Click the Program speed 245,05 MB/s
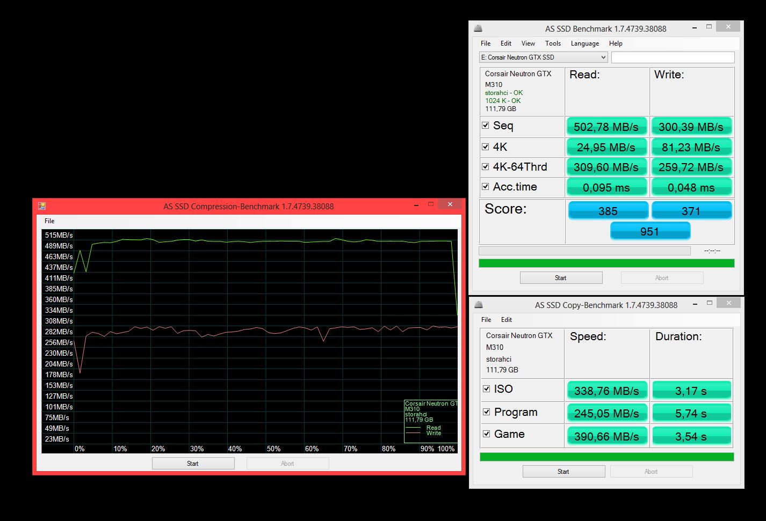 click(607, 413)
